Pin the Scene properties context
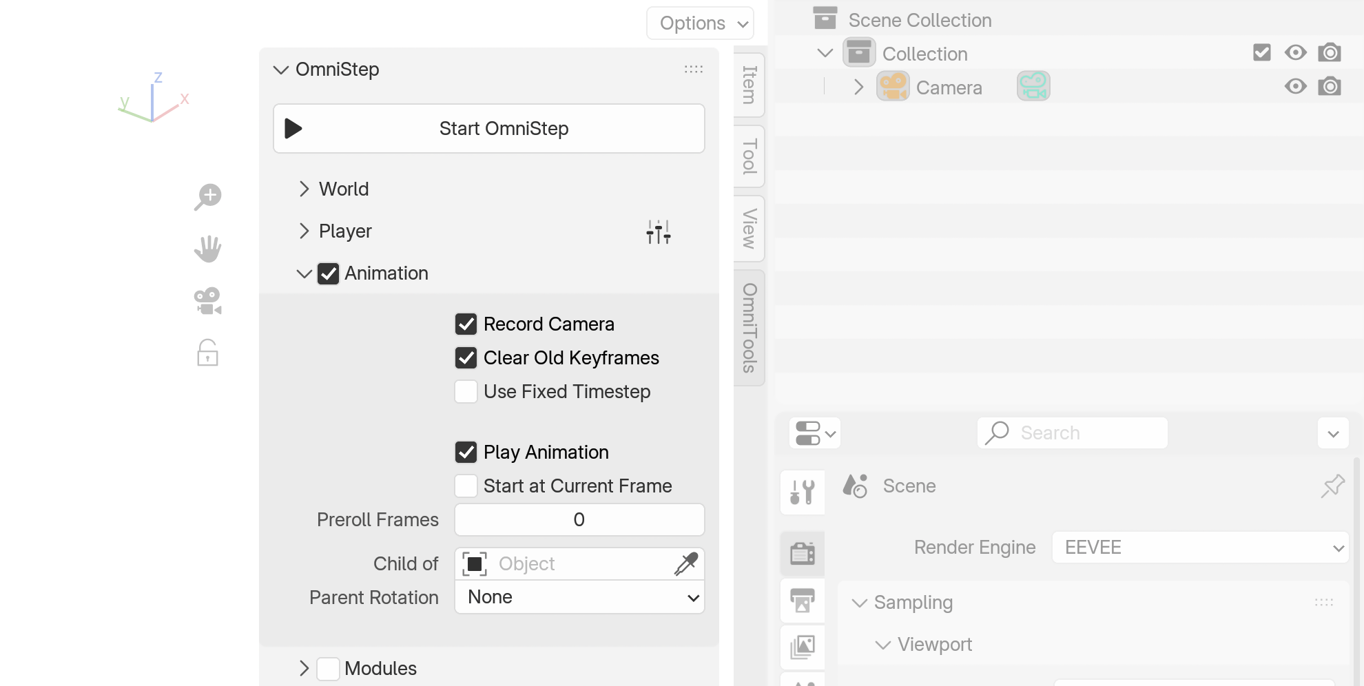Screen dimensions: 1364x686 (x=1332, y=486)
